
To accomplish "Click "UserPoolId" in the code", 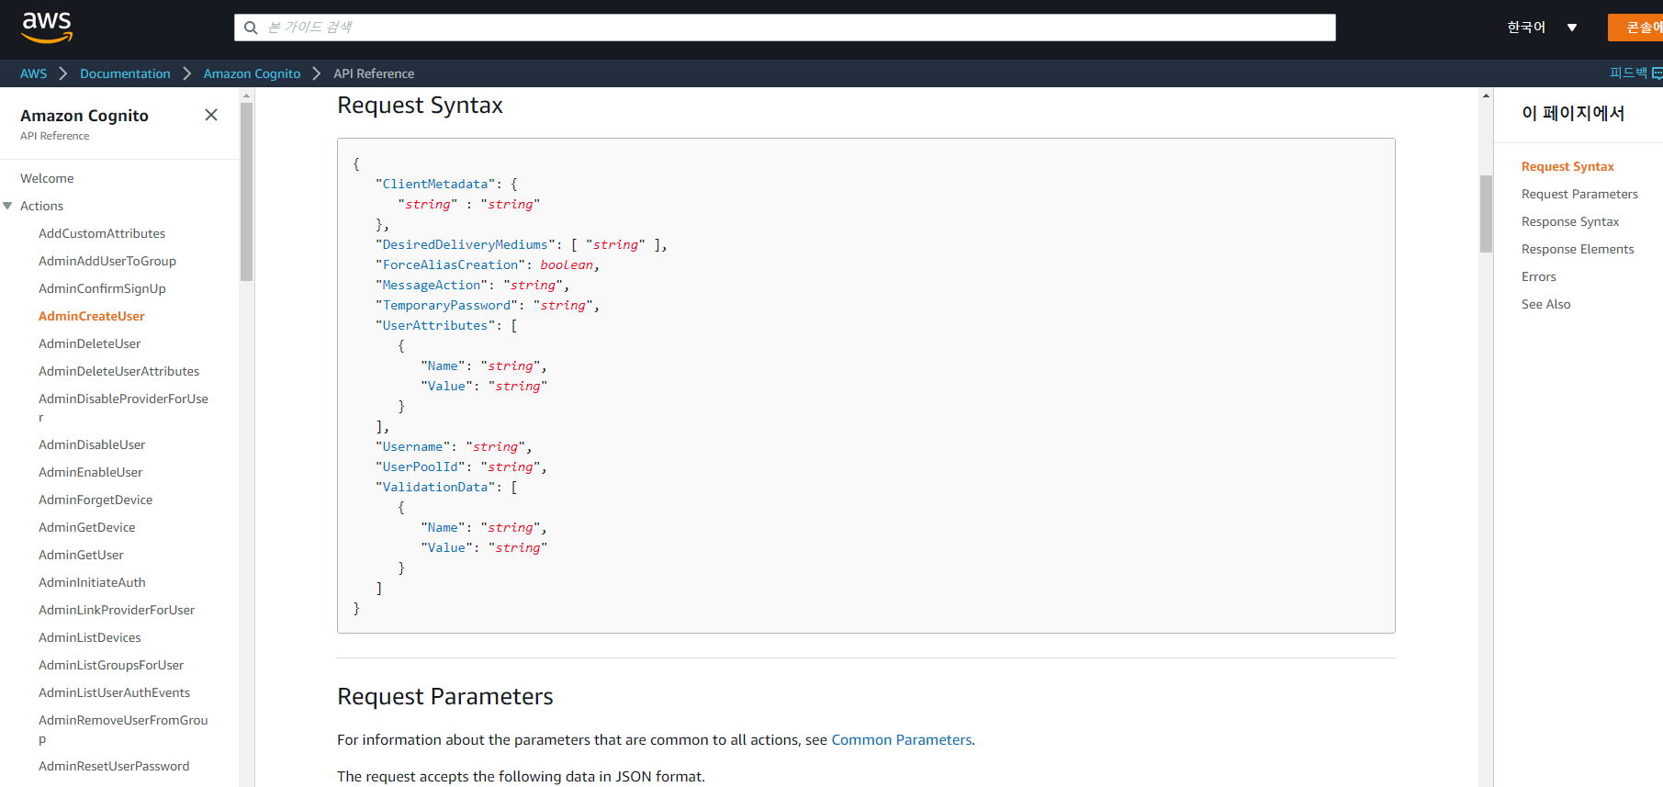I will pyautogui.click(x=420, y=467).
